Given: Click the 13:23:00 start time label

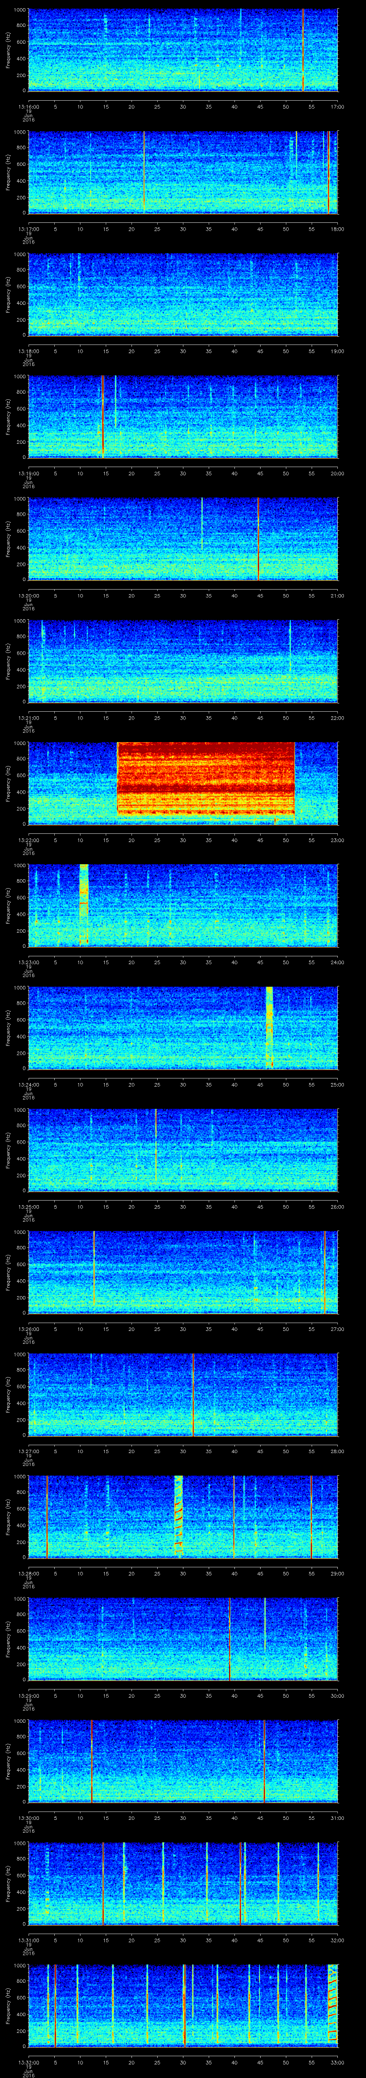Looking at the screenshot, I should [28, 962].
